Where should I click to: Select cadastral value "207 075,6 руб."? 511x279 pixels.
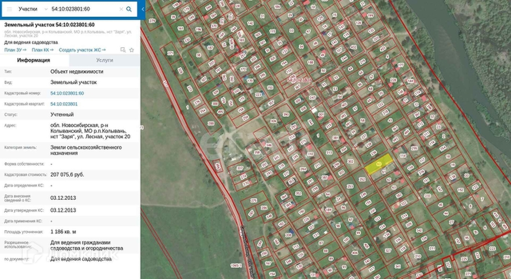coord(67,175)
